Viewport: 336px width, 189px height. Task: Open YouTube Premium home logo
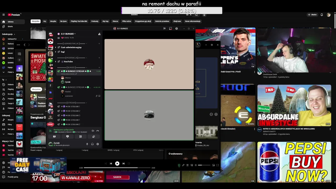point(14,15)
